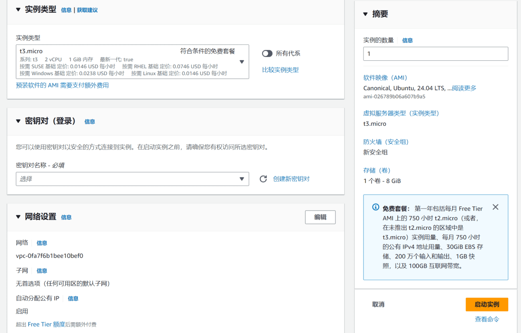Click the 查看命令 link
Screen dimensions: 521x333
(487, 319)
